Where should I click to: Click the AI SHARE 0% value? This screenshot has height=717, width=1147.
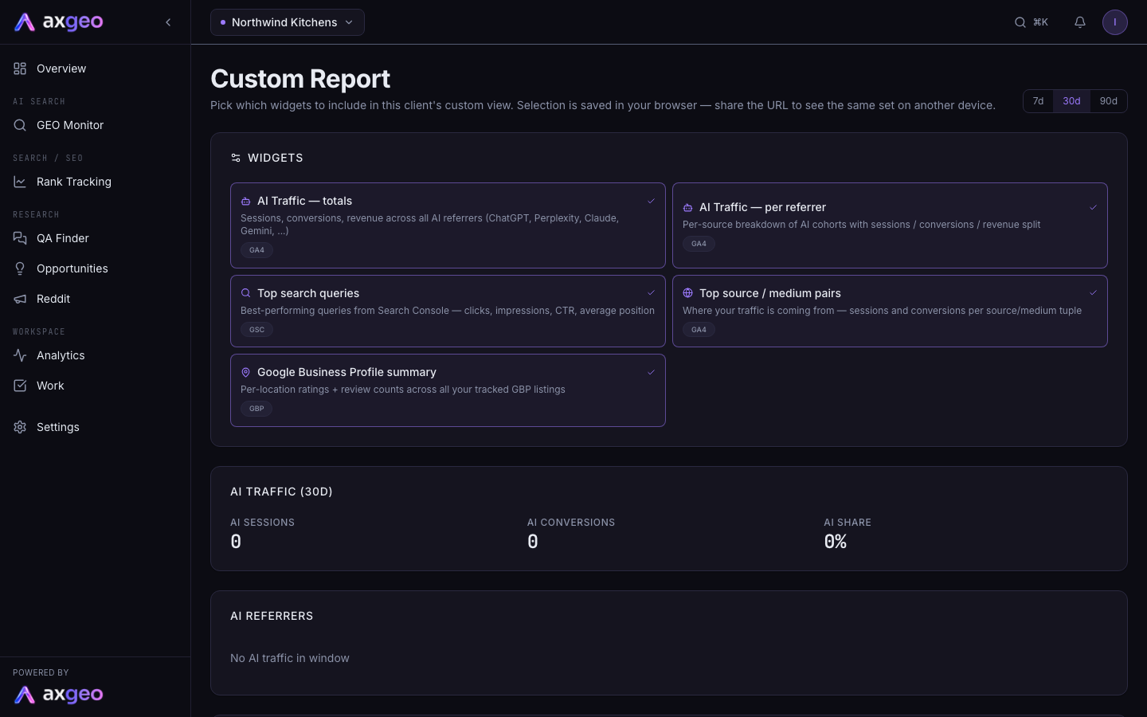point(836,542)
